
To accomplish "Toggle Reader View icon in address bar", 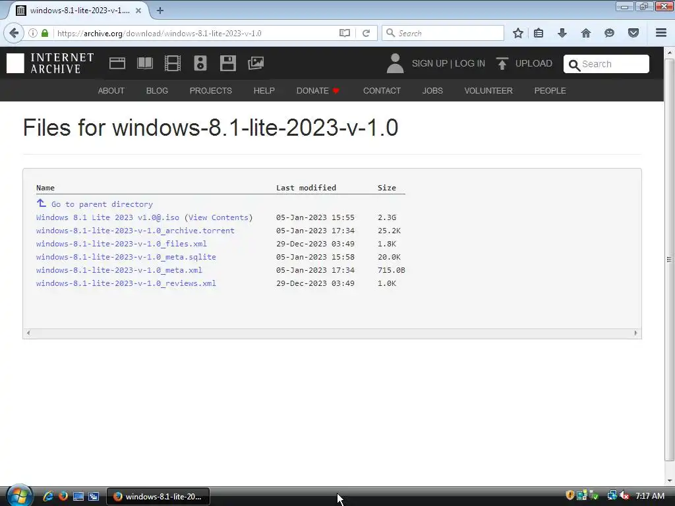I will click(x=344, y=33).
